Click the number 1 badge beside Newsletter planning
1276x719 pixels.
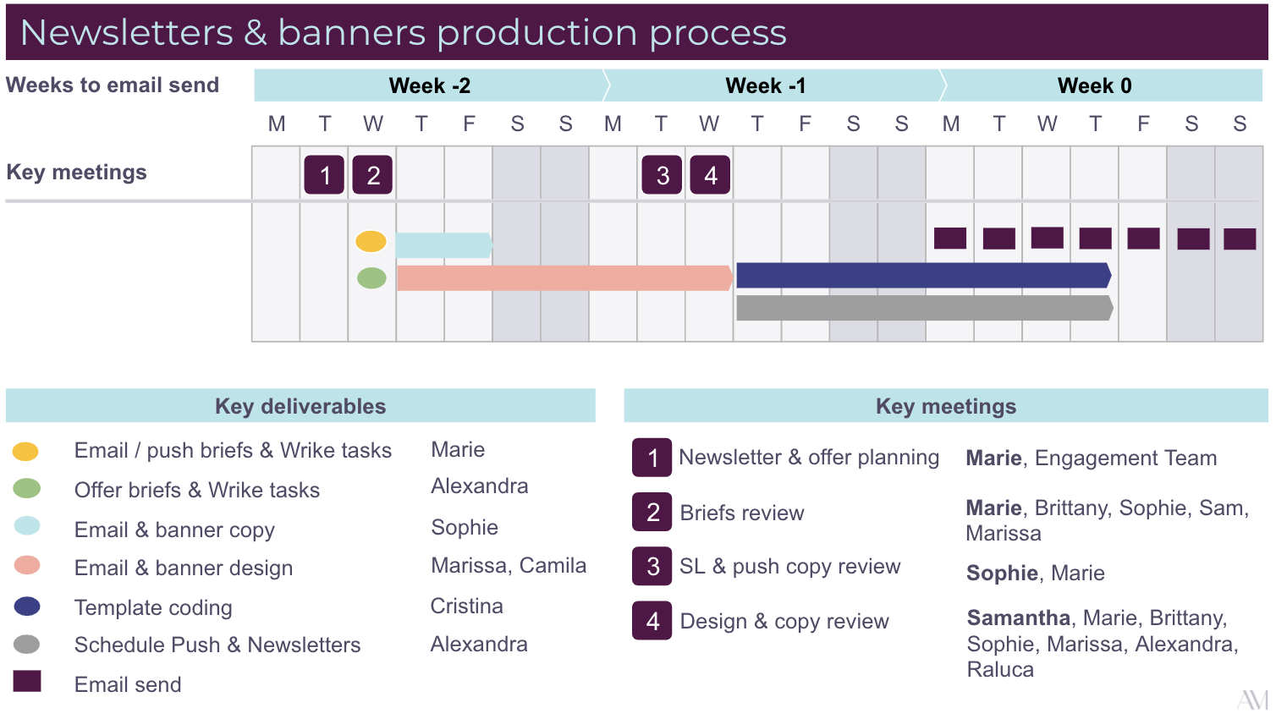click(x=652, y=458)
